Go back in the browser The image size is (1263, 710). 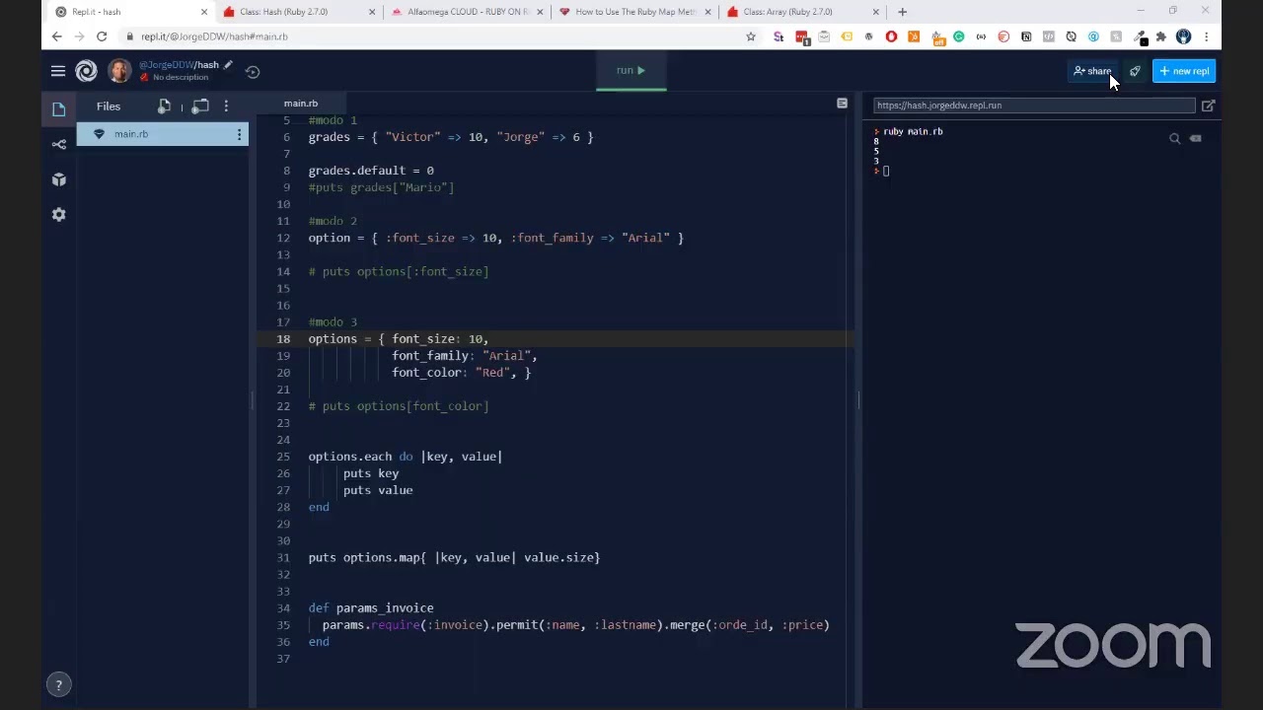coord(56,36)
